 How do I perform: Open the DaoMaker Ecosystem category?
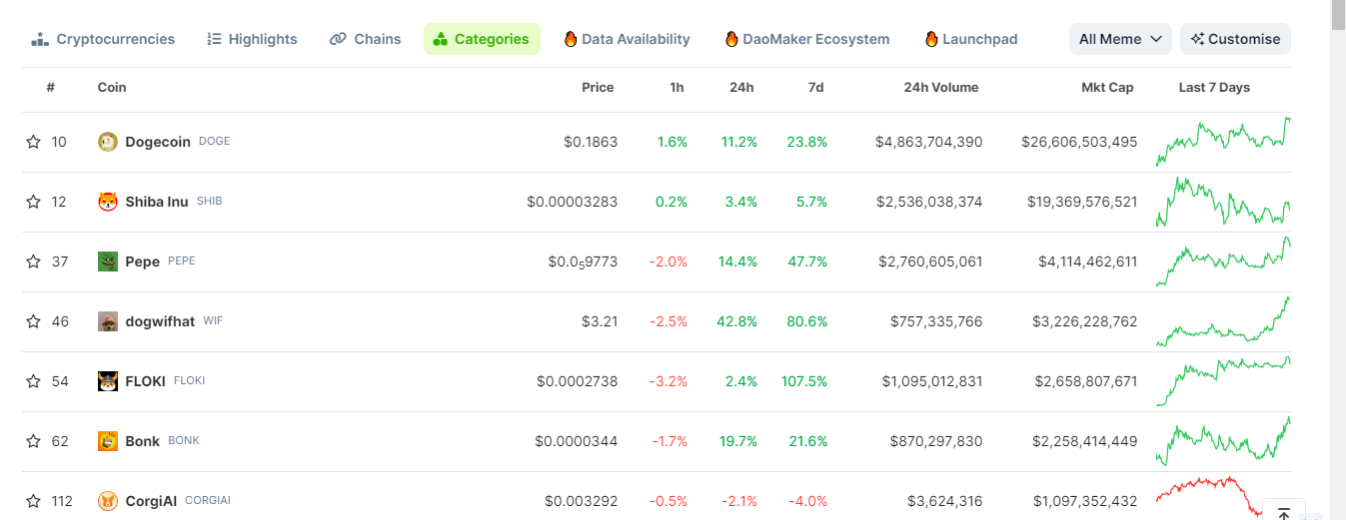click(x=807, y=39)
